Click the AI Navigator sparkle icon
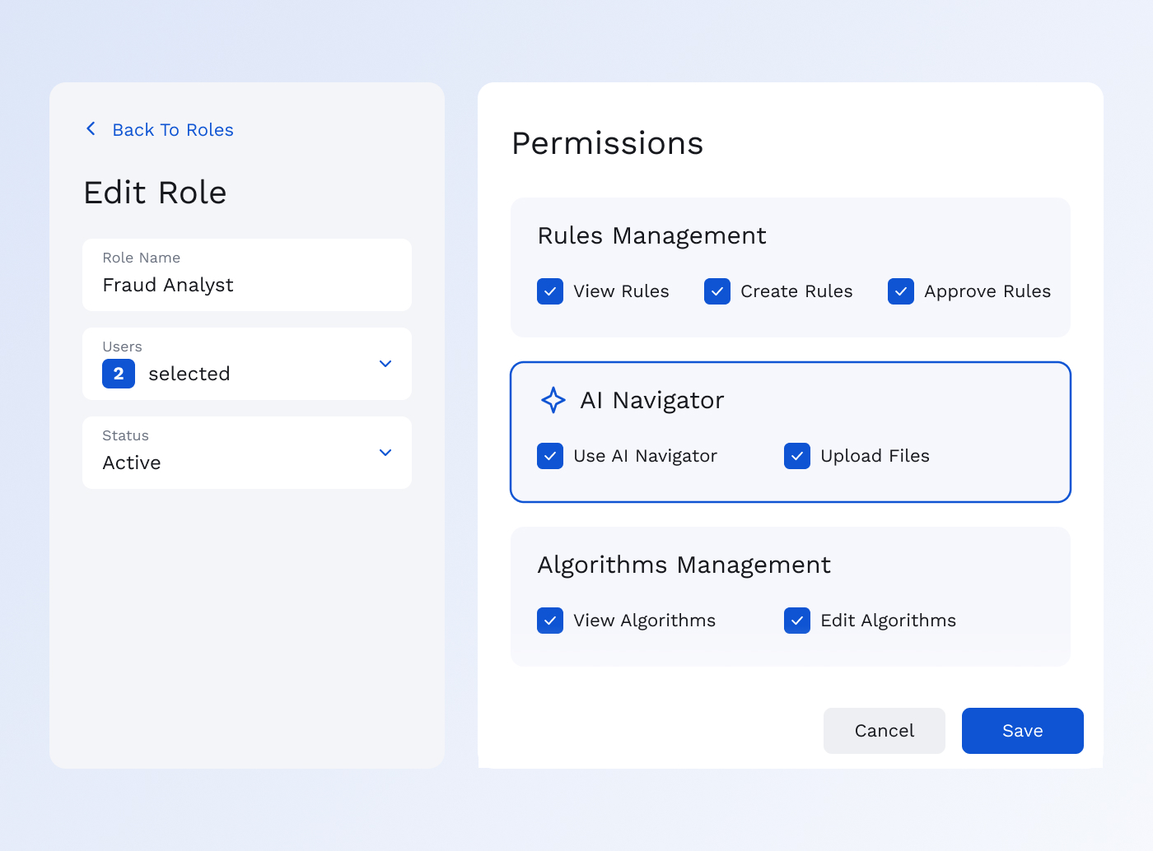This screenshot has width=1153, height=851. [x=553, y=400]
